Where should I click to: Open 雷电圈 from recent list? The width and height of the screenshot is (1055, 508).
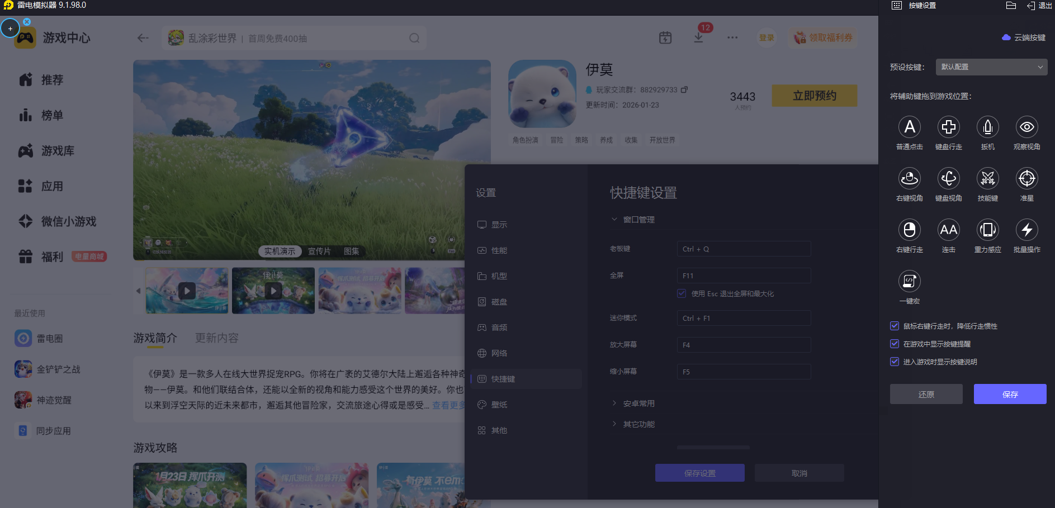tap(39, 338)
